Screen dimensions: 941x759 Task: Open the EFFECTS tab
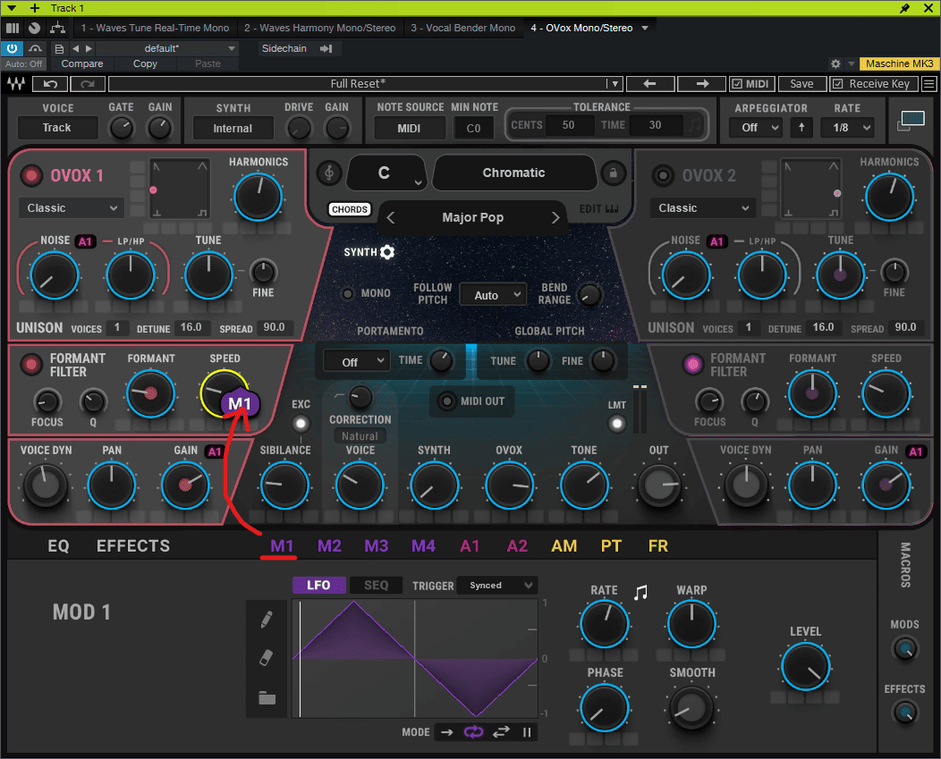[x=132, y=546]
